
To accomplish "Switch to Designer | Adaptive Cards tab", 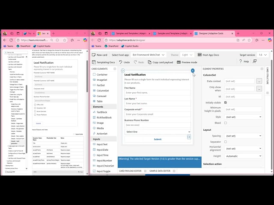I will (x=214, y=33).
